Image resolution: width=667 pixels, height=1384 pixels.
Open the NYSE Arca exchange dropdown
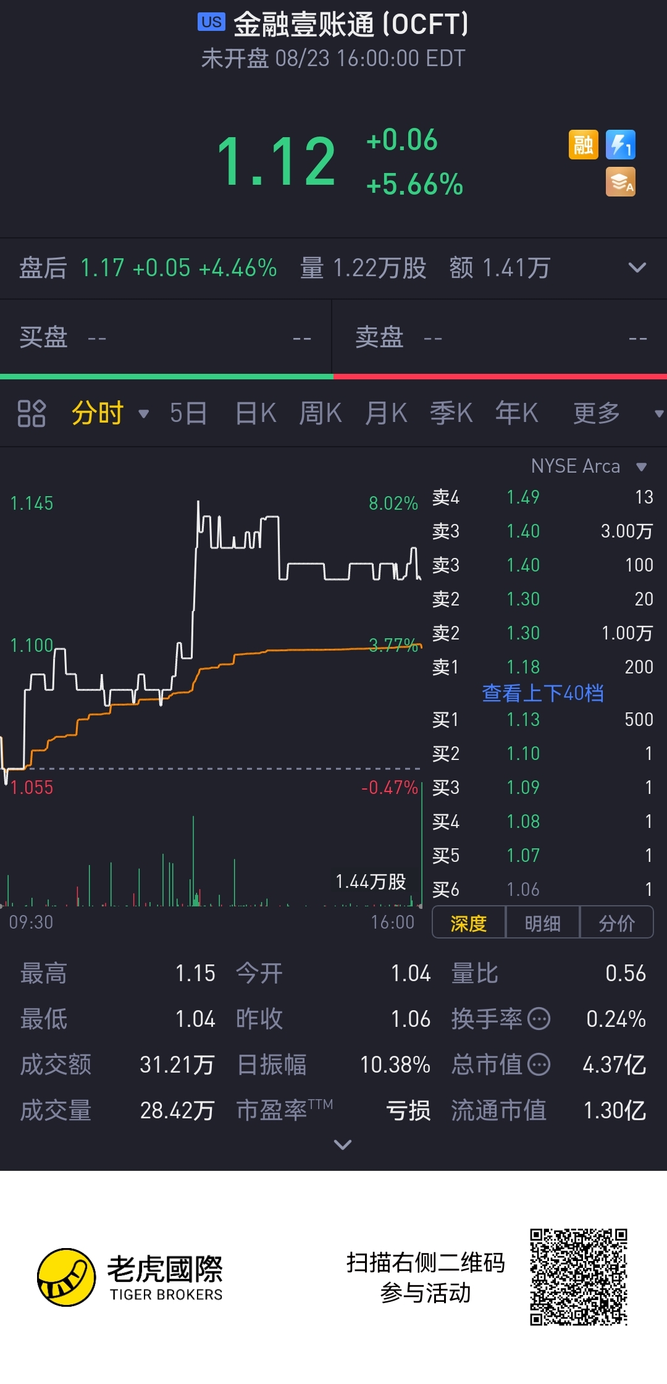641,466
